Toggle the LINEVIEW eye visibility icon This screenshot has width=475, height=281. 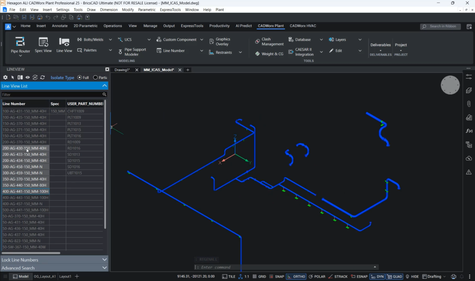pos(27,77)
